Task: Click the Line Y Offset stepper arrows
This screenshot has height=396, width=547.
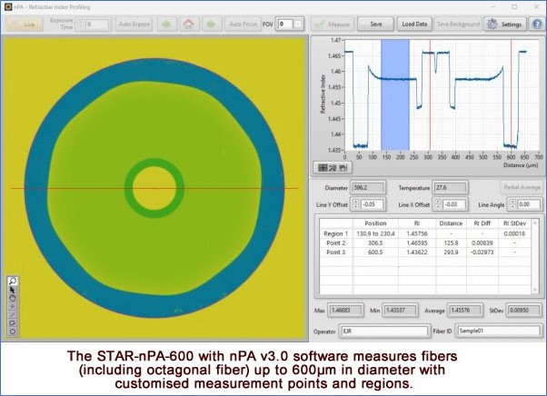Action: pyautogui.click(x=355, y=204)
